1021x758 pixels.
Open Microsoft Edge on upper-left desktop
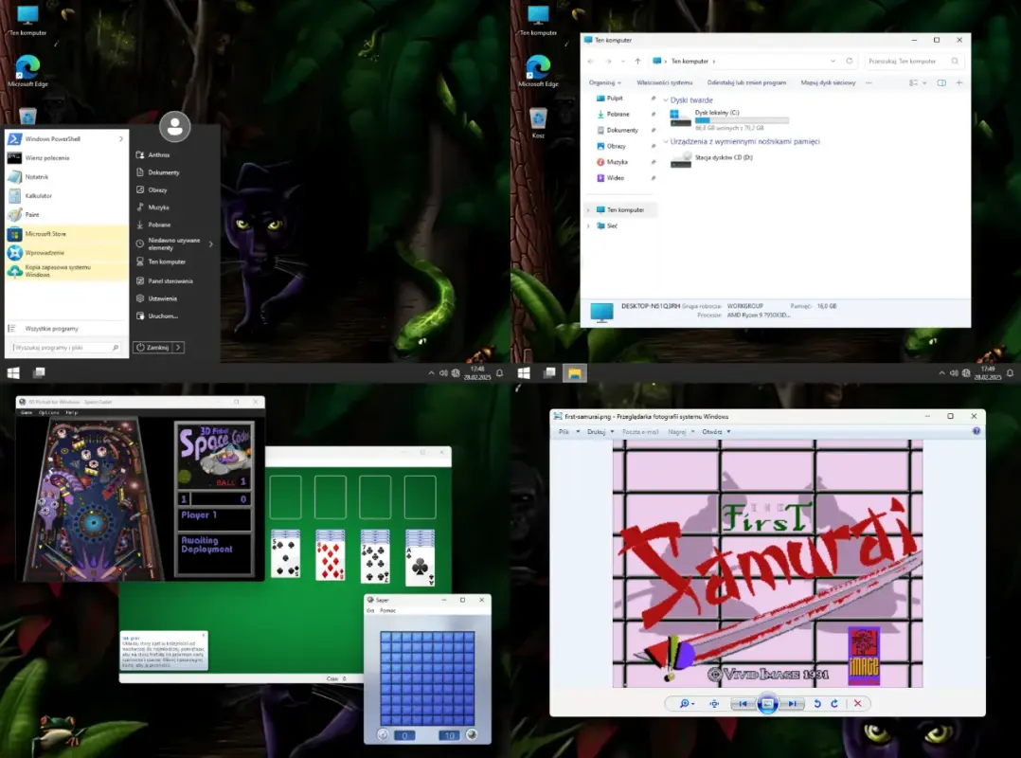point(27,71)
